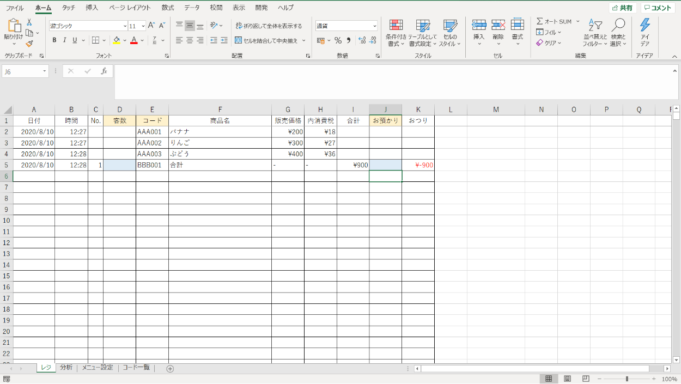This screenshot has width=681, height=384.
Task: Click the コメント button
Action: [657, 8]
